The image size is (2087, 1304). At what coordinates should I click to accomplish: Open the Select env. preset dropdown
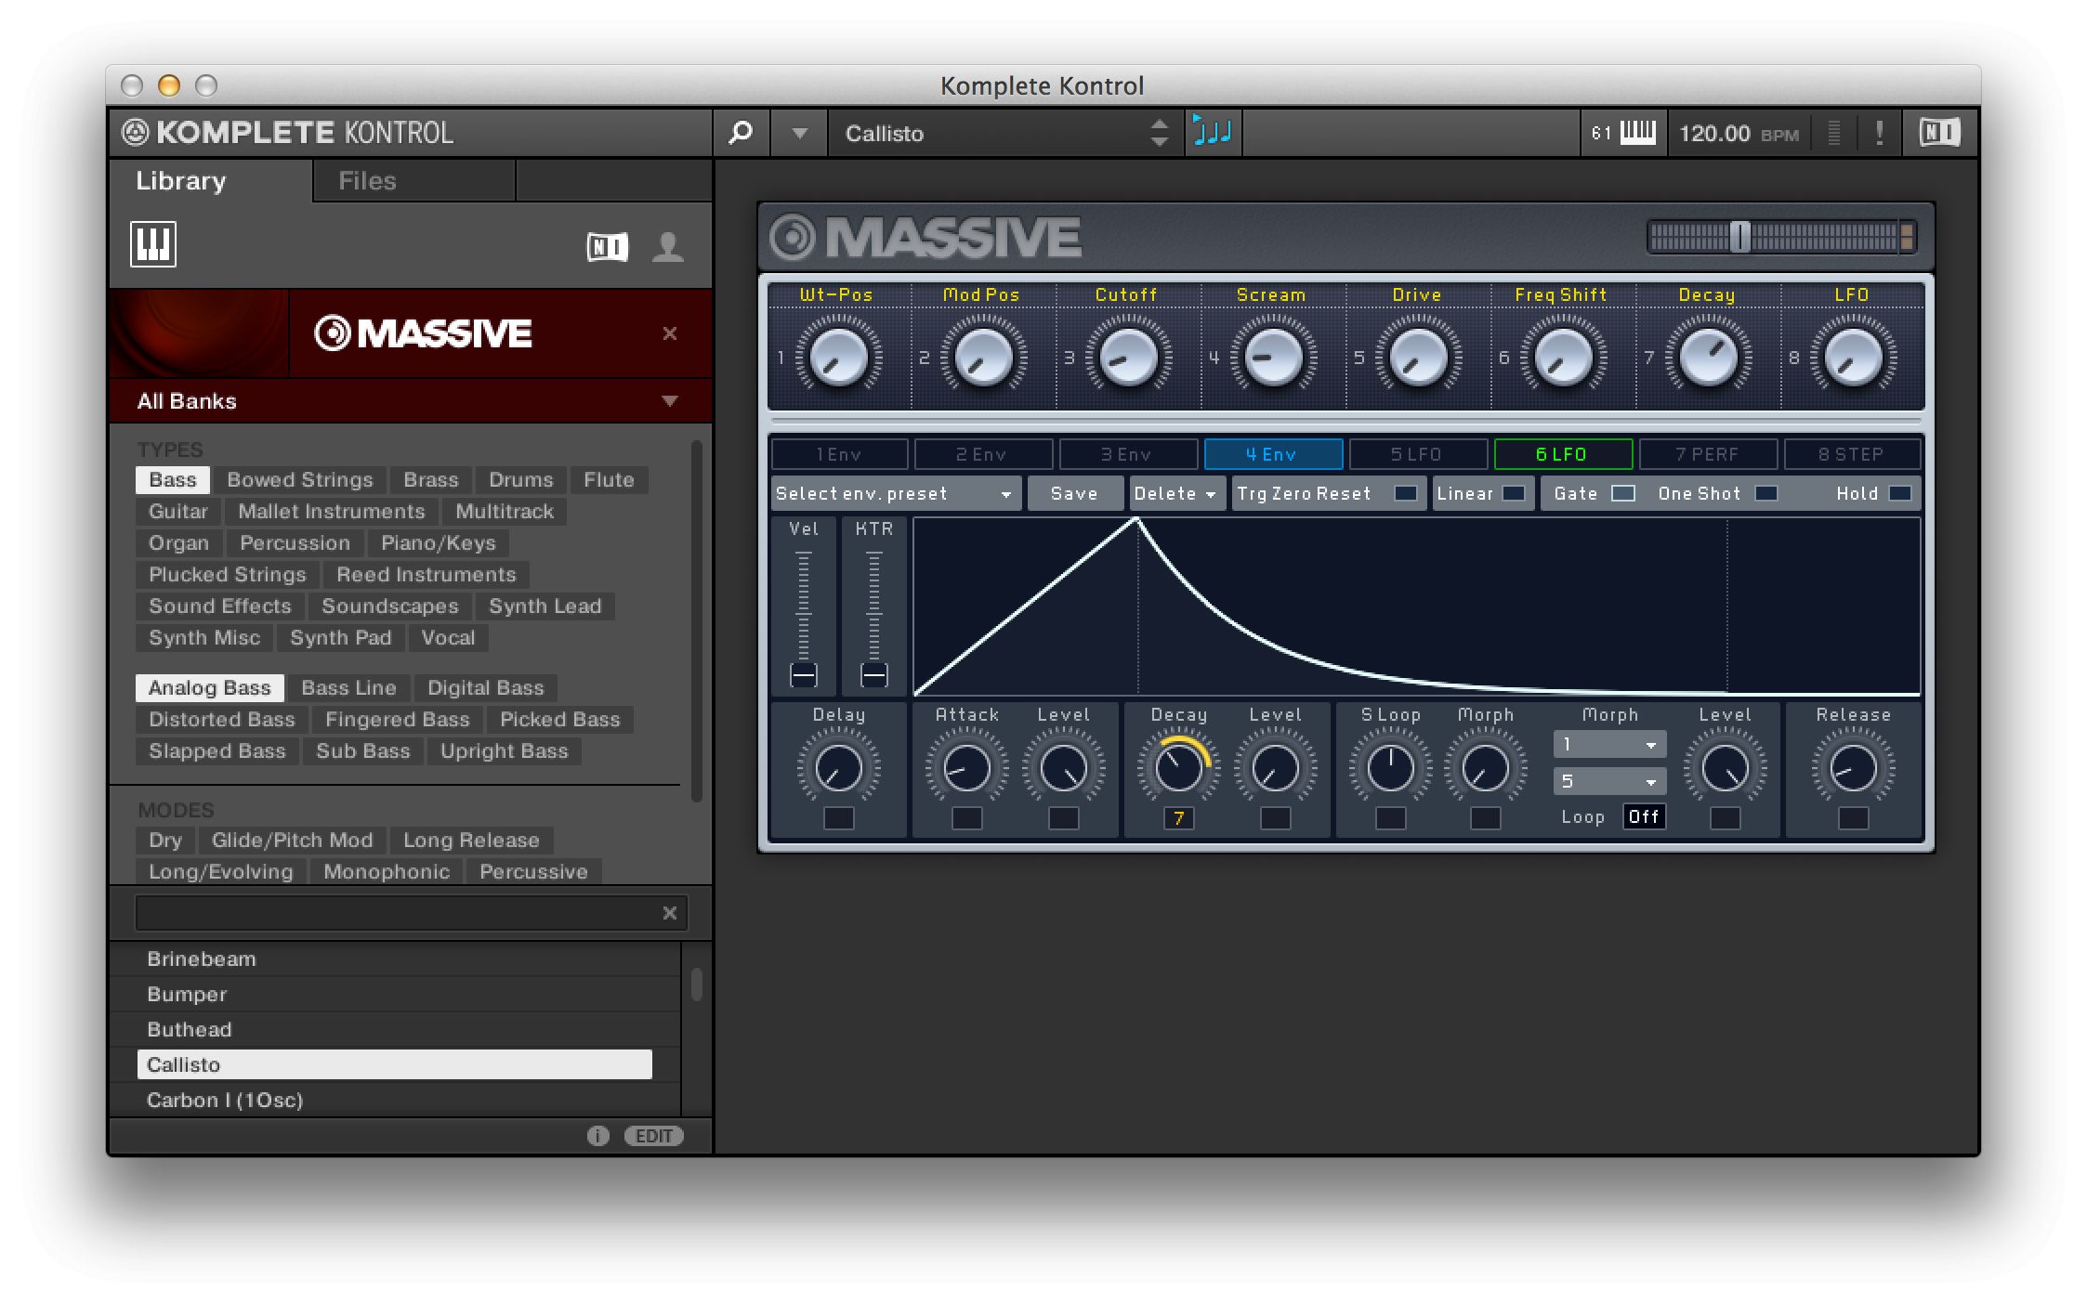[895, 493]
